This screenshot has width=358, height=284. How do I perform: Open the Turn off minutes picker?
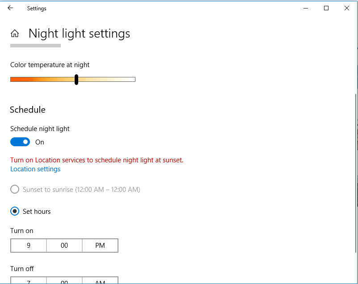64,280
